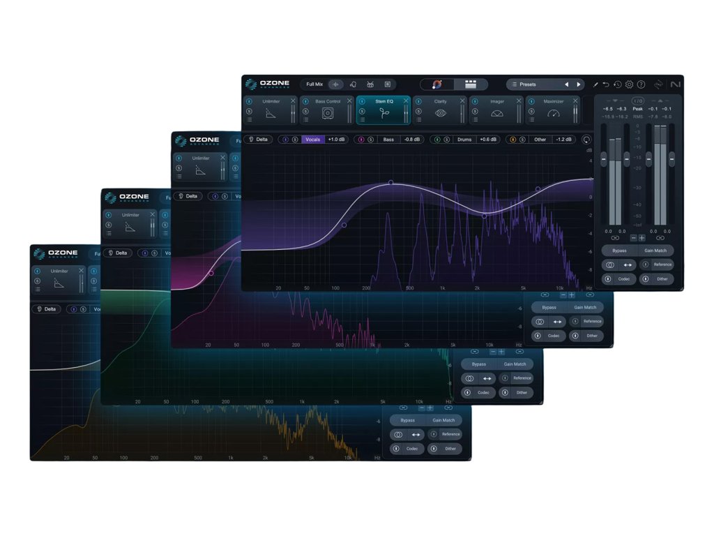Select the waveform full-mix icon

click(x=335, y=84)
